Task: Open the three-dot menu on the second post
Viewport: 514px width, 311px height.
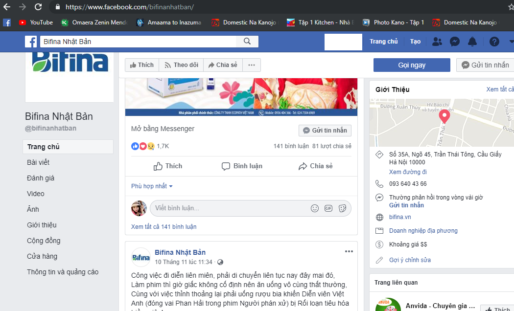Action: click(349, 251)
